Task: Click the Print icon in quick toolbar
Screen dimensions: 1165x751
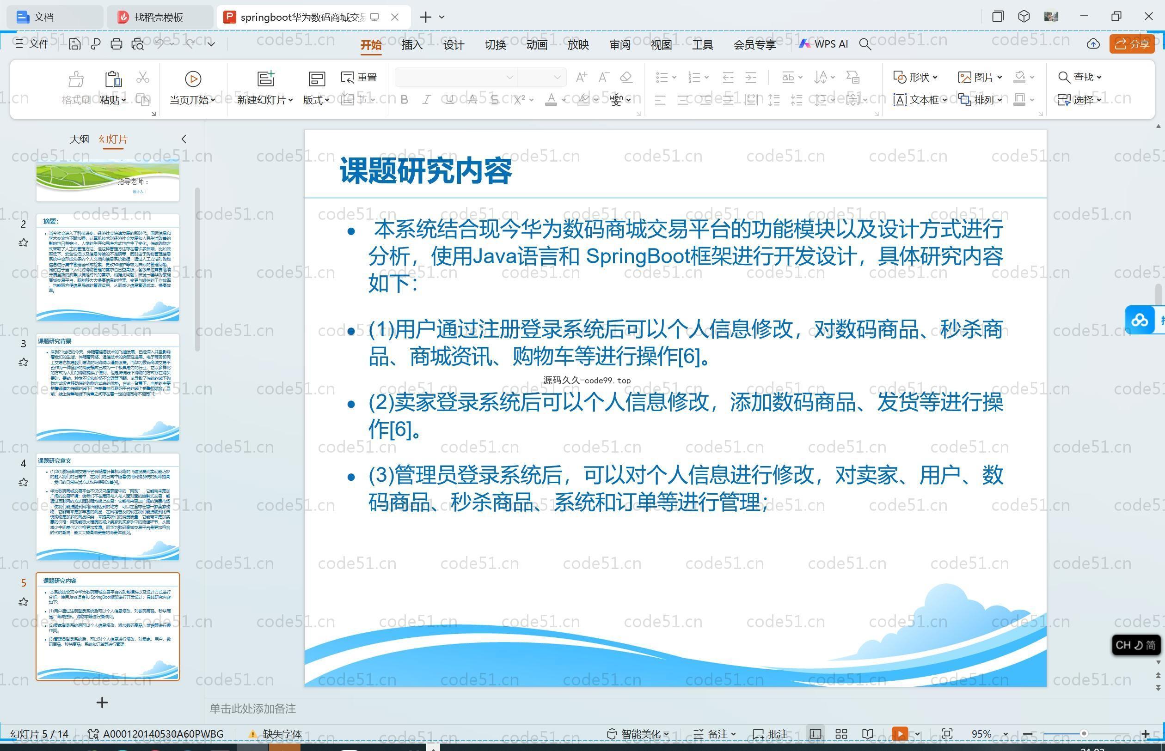Action: click(x=116, y=44)
